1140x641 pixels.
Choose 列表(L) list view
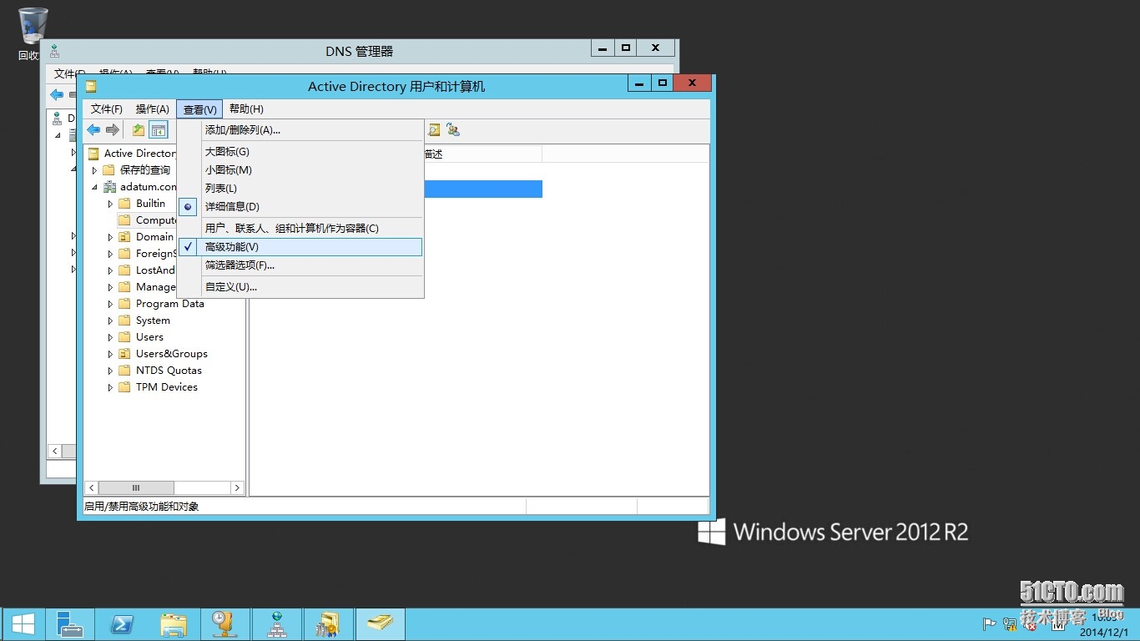[300, 189]
